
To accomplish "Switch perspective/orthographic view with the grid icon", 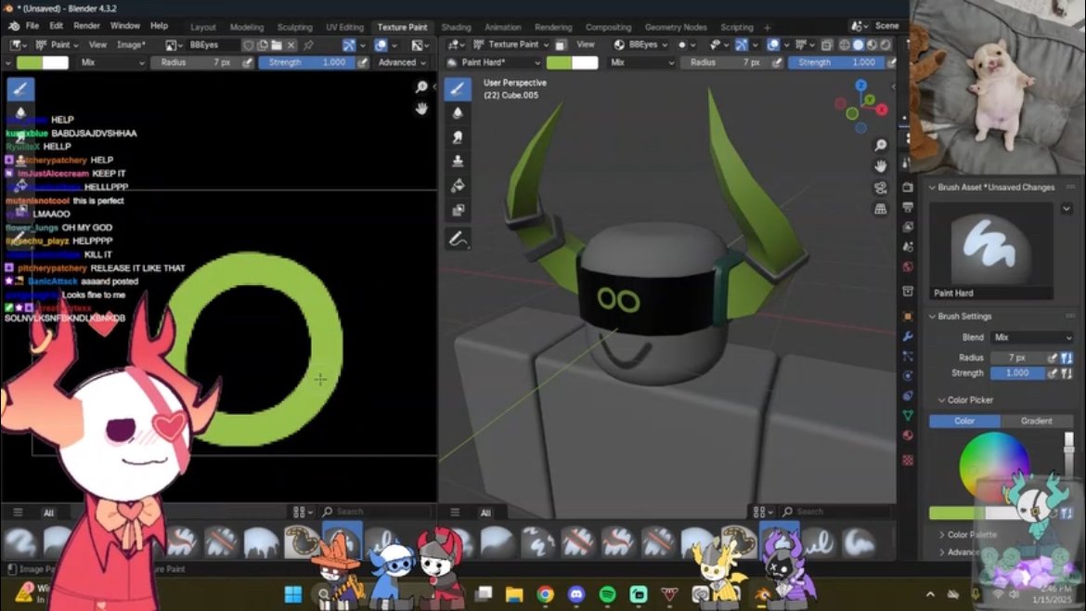I will coord(880,209).
